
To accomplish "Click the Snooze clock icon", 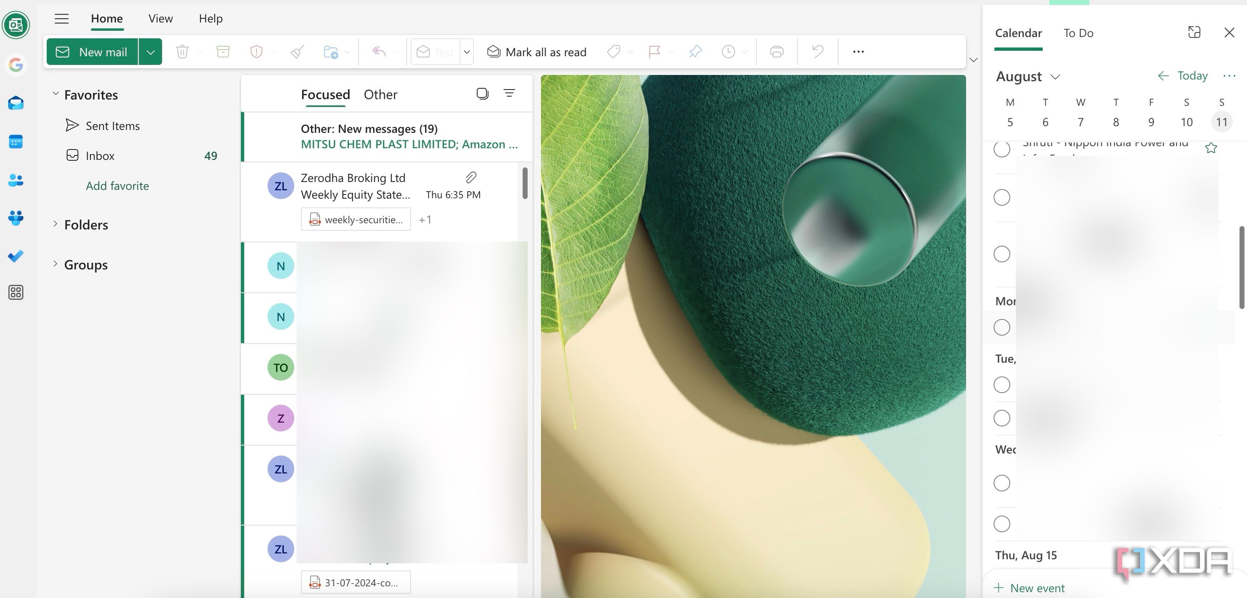I will point(728,51).
